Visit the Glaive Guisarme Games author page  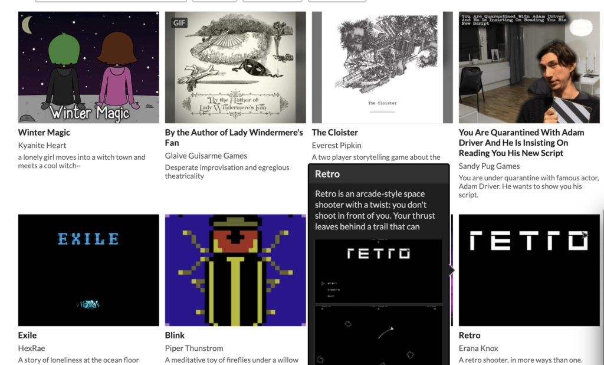tap(206, 156)
